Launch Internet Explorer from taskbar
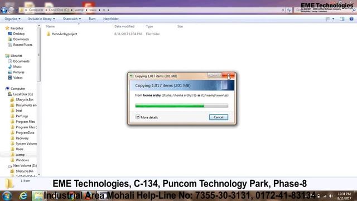This screenshot has width=357, height=201. click(23, 196)
